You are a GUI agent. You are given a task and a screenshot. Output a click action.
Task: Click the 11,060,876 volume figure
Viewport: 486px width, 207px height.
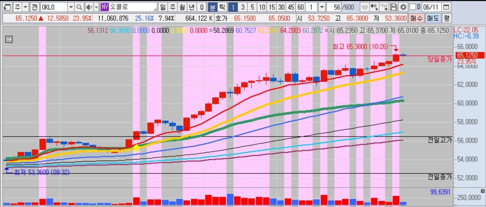[113, 18]
